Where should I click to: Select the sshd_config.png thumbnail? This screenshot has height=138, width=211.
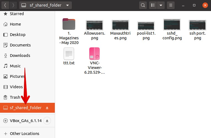click(172, 24)
